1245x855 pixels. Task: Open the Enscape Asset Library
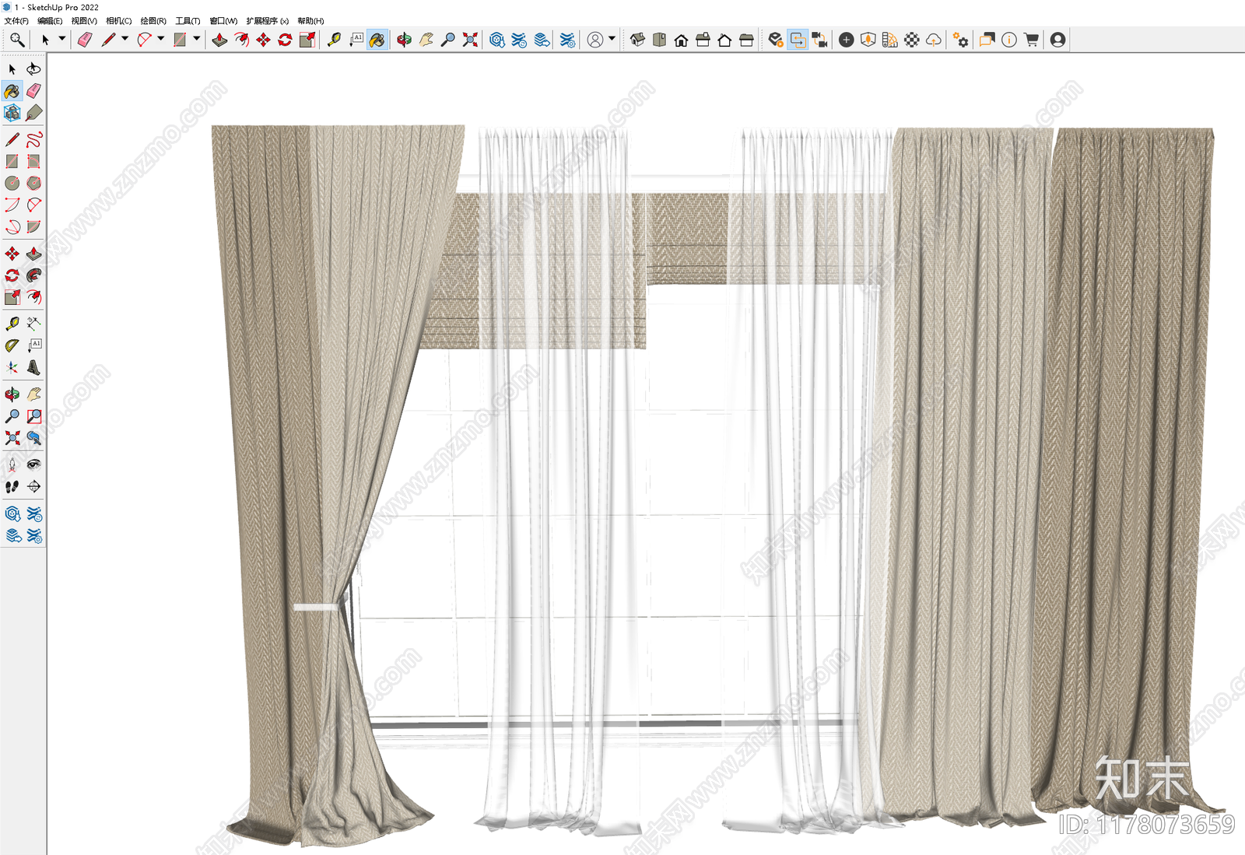click(868, 40)
